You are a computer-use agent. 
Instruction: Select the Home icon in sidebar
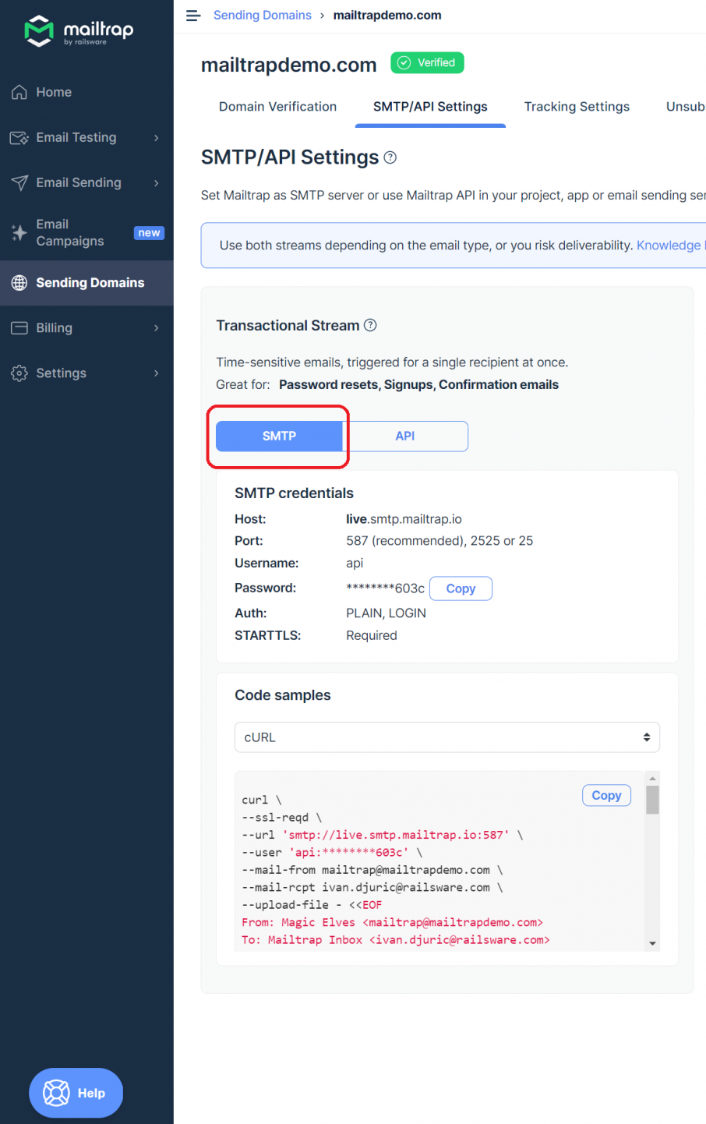[x=17, y=91]
